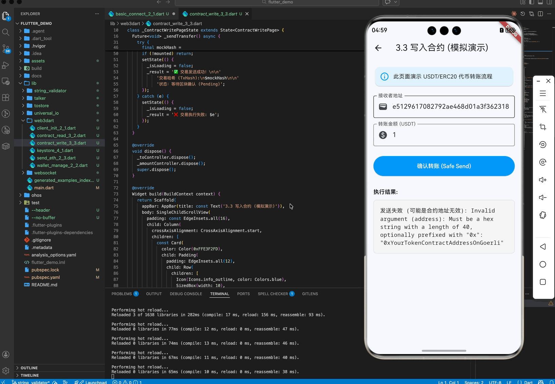The width and height of the screenshot is (555, 384).
Task: Click emulator home circle navigation button
Action: click(543, 264)
